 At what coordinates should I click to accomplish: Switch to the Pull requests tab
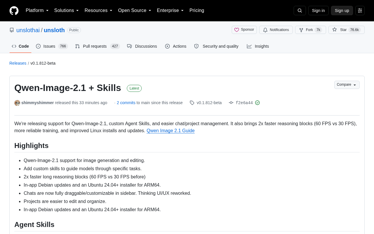[98, 46]
